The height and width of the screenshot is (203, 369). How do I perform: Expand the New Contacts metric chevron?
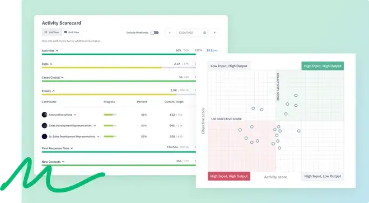tap(63, 162)
